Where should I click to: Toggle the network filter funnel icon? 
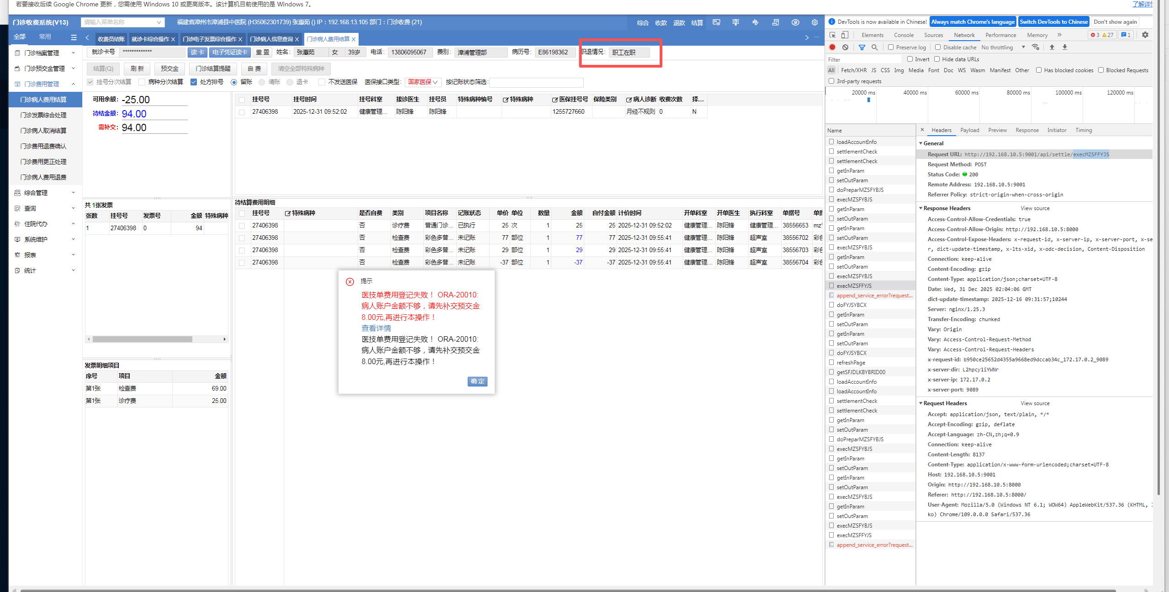click(x=862, y=47)
